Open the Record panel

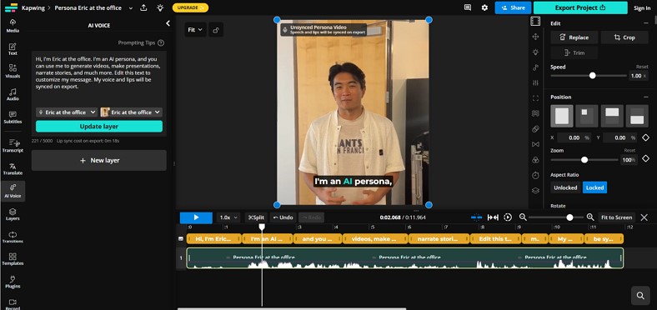pos(13,303)
